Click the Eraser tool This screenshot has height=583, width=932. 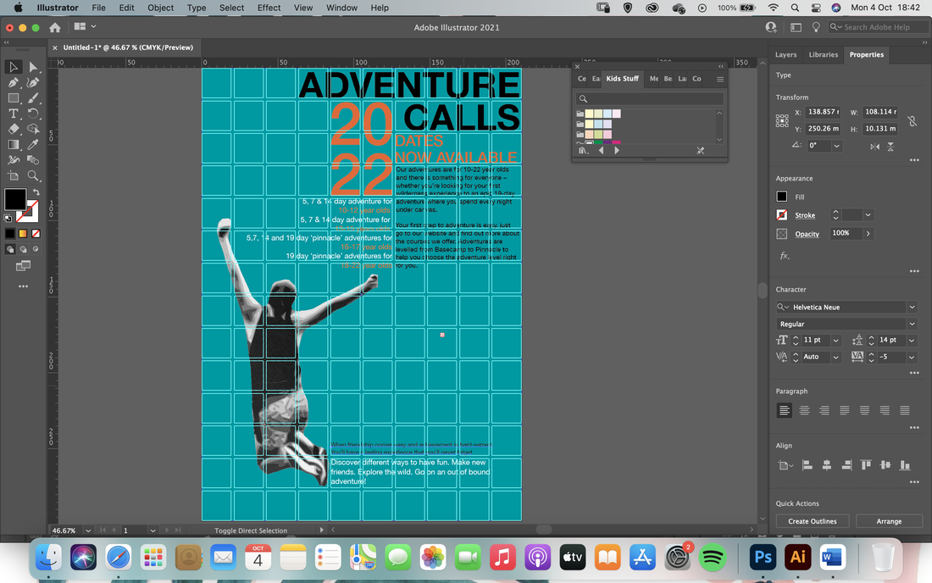click(x=13, y=129)
